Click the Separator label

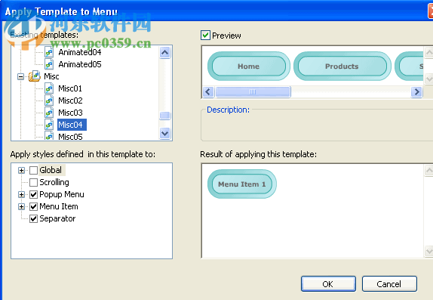pyautogui.click(x=57, y=218)
